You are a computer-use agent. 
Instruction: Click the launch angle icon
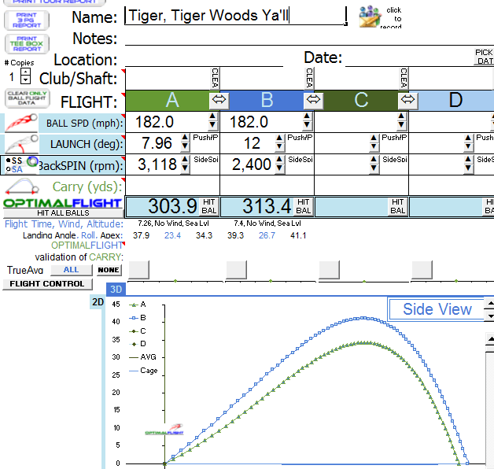tap(21, 144)
